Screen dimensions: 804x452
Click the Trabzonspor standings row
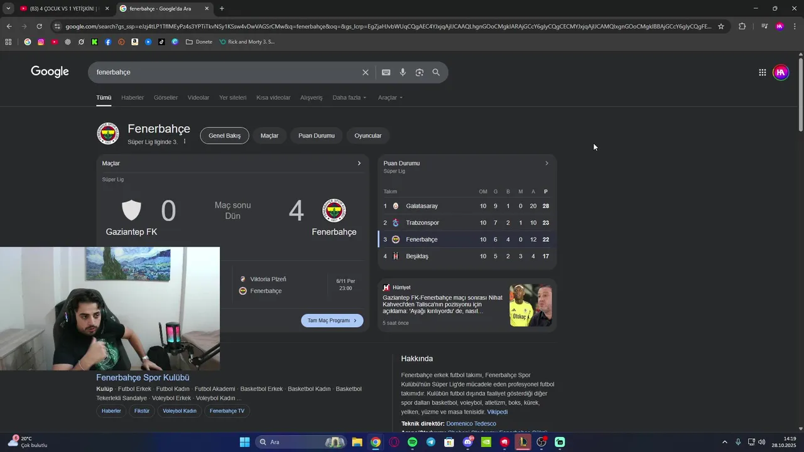click(467, 223)
